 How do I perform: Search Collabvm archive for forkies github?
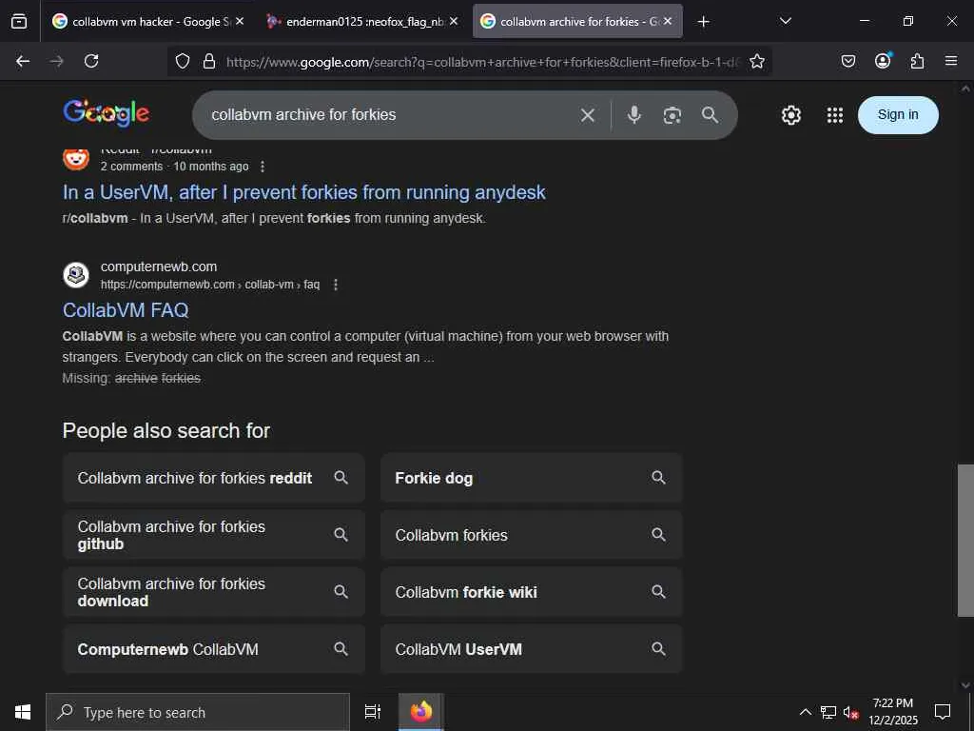pyautogui.click(x=214, y=535)
